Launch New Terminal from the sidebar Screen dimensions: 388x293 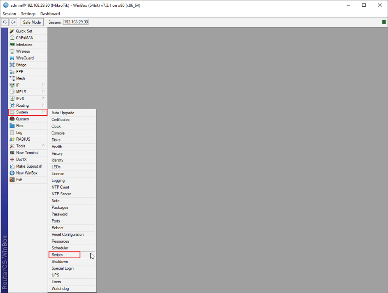point(27,153)
